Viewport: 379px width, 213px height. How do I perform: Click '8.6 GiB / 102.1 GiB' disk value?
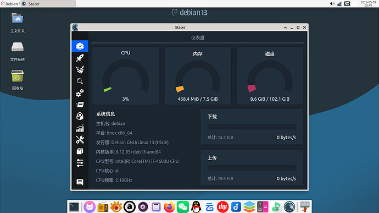(270, 99)
